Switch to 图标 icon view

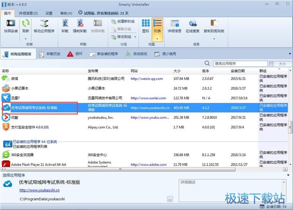(x=146, y=25)
